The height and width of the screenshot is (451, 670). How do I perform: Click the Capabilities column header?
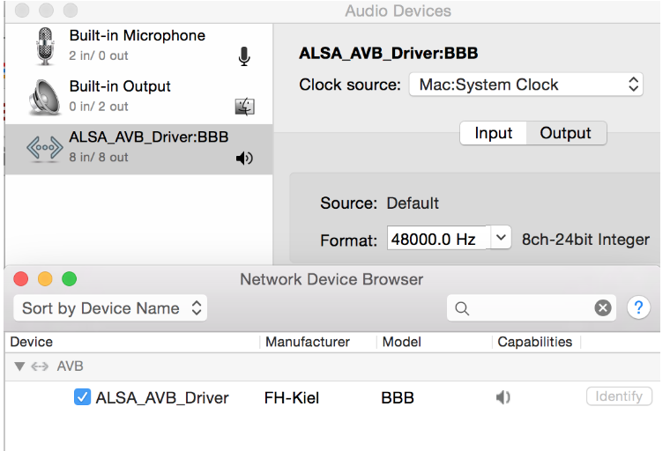tap(534, 342)
